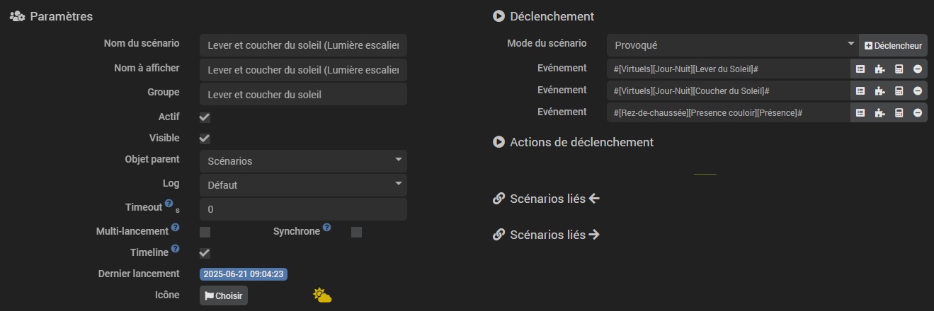Viewport: 934px width, 311px height.
Task: Click the weather sun-cloud scenario icon
Action: [323, 295]
